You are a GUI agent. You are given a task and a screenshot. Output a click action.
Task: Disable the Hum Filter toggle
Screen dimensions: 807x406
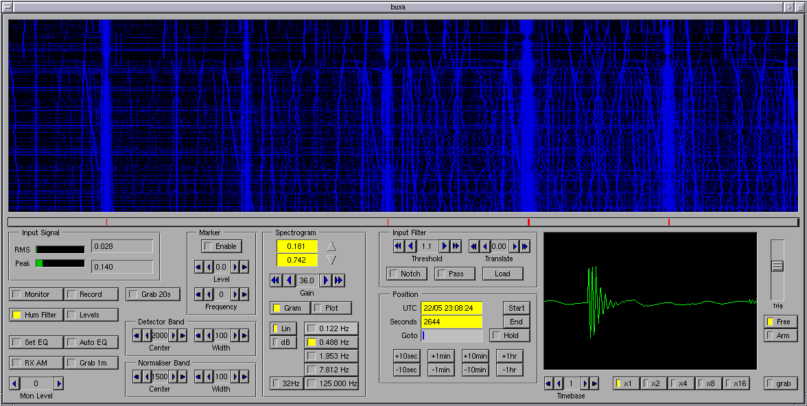(36, 315)
